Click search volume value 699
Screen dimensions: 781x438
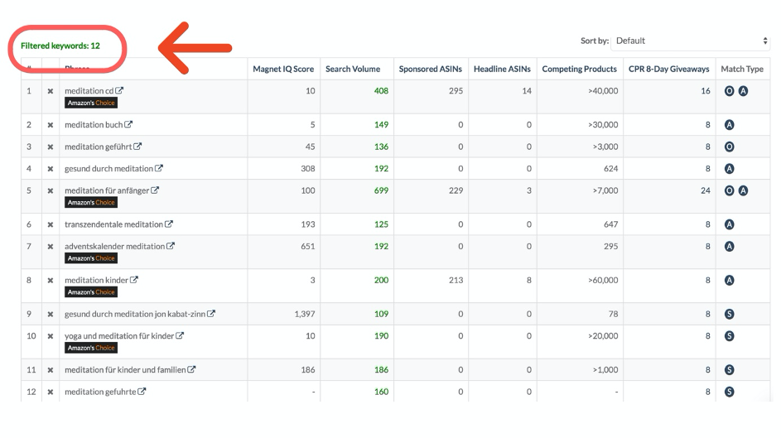[381, 190]
